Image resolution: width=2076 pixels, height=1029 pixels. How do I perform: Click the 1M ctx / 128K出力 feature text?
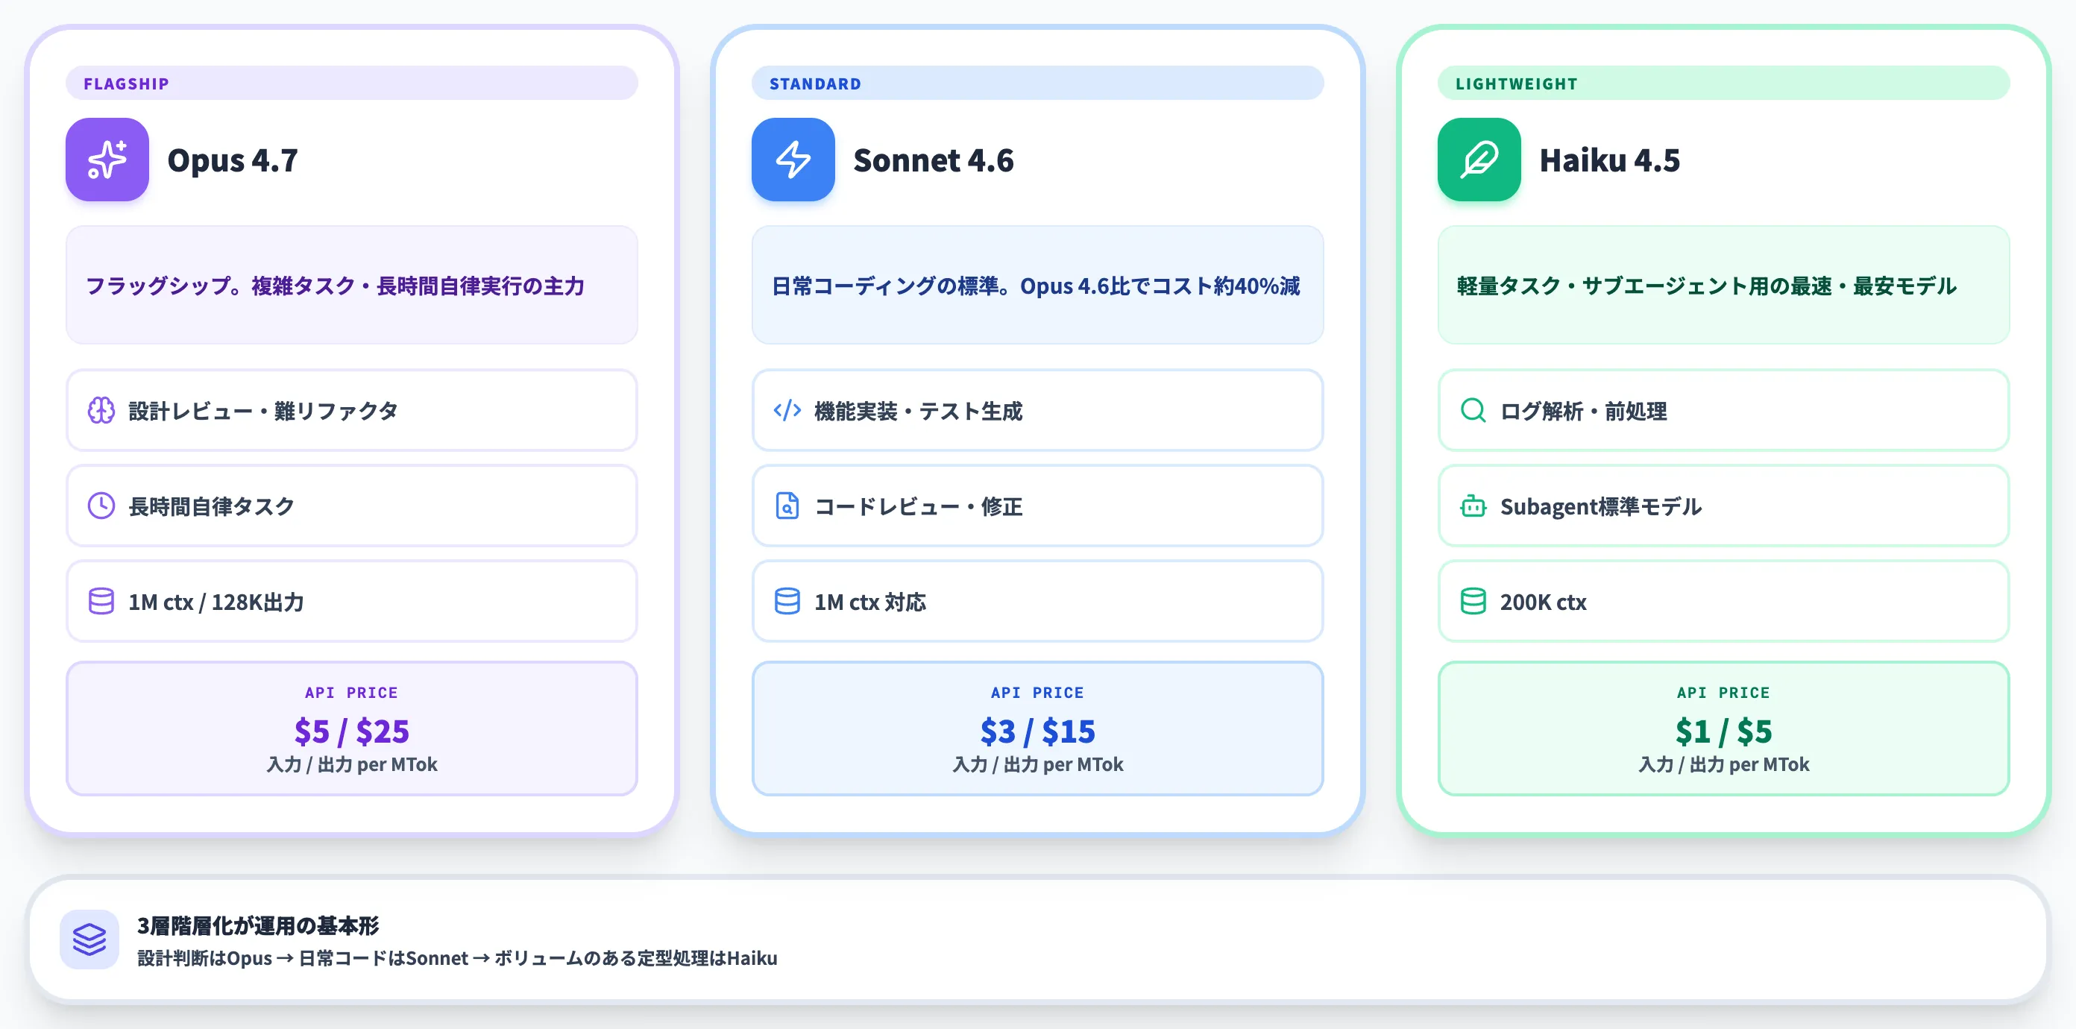click(x=216, y=602)
